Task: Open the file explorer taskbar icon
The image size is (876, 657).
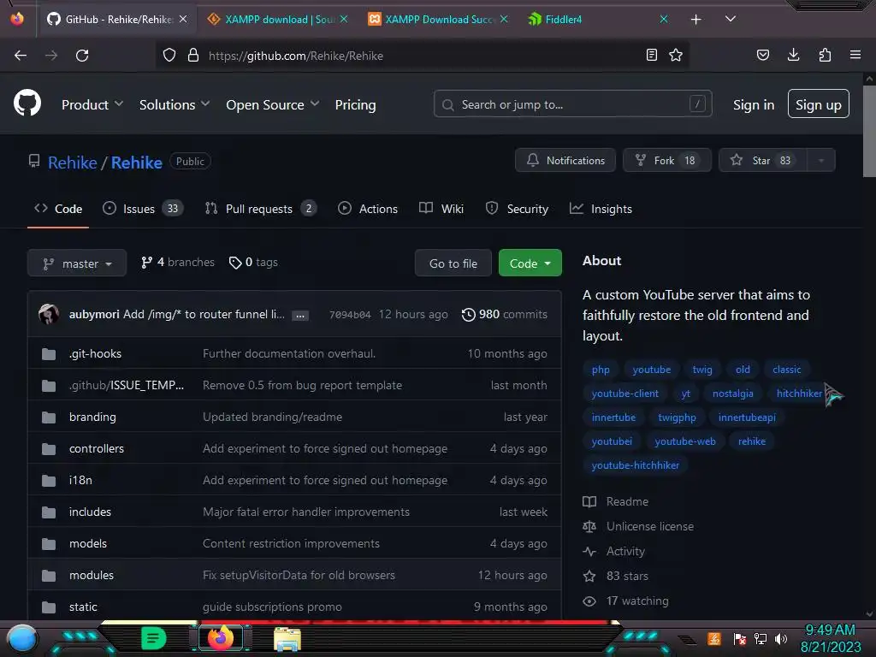Action: pyautogui.click(x=287, y=639)
